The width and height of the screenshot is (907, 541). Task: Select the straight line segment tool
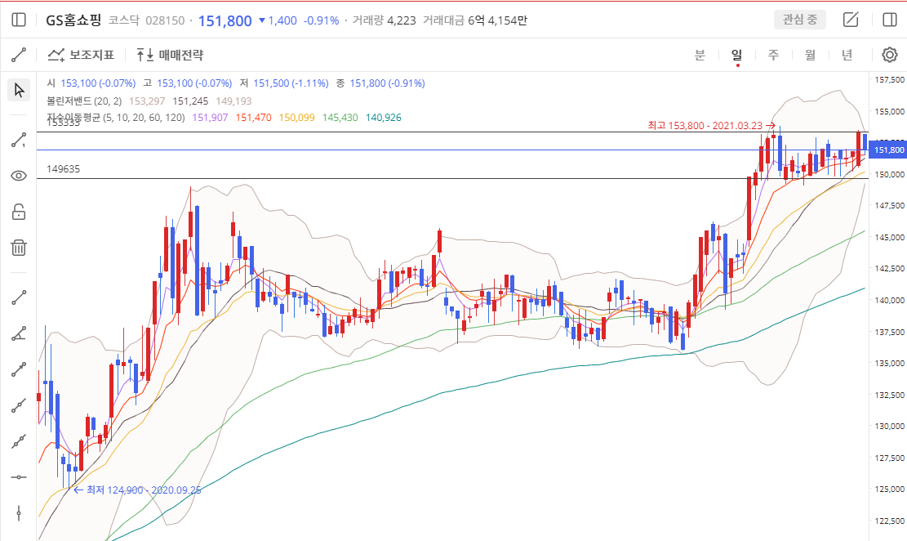click(x=19, y=297)
